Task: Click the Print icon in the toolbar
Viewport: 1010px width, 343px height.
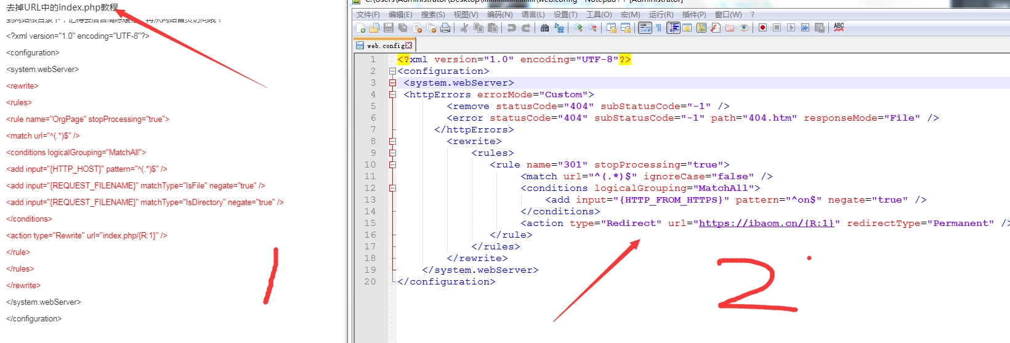Action: pyautogui.click(x=445, y=28)
